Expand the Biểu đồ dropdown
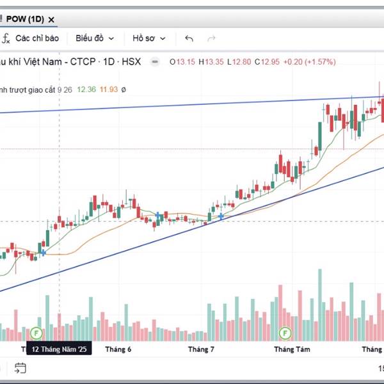384x384 pixels. (x=95, y=38)
